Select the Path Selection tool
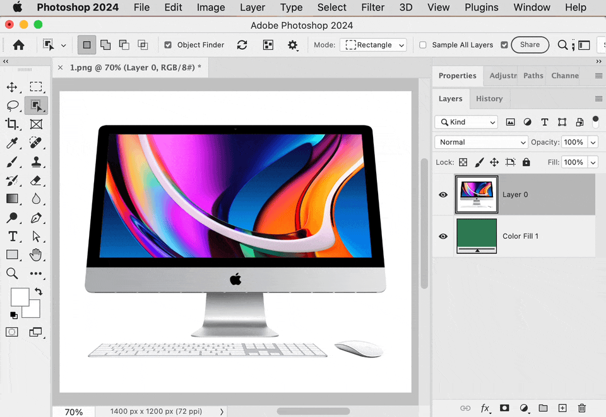 (x=37, y=236)
